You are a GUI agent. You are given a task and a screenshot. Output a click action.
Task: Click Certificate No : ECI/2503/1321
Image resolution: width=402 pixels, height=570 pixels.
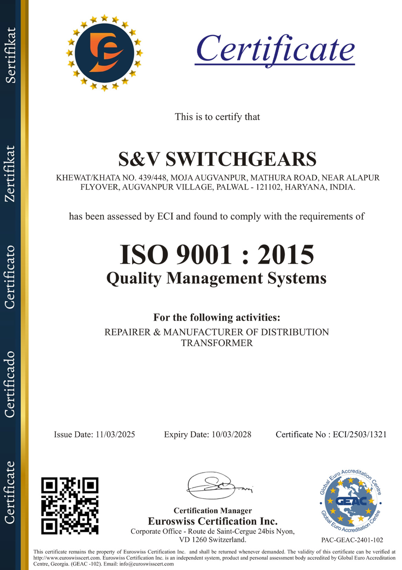click(331, 435)
